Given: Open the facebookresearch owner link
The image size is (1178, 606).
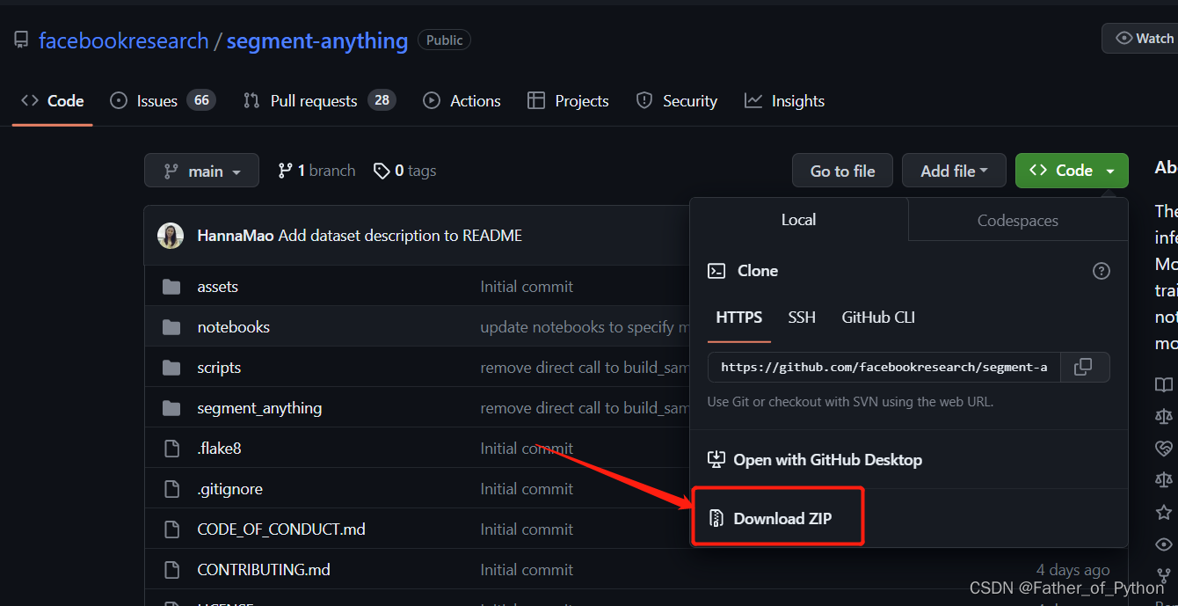Looking at the screenshot, I should [124, 40].
